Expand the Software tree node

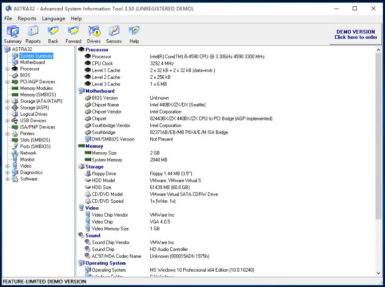tap(7, 179)
